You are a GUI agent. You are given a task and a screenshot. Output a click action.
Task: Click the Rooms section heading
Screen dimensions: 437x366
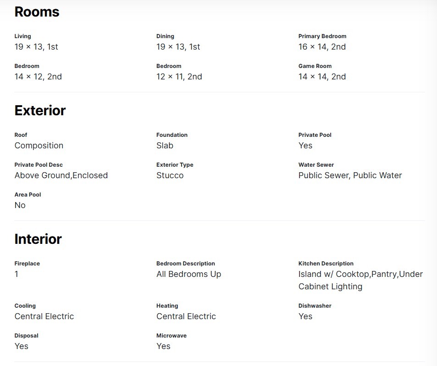37,12
